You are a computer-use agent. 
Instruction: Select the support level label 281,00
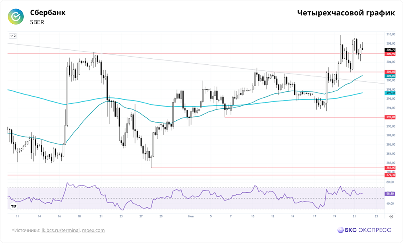[x=390, y=167]
